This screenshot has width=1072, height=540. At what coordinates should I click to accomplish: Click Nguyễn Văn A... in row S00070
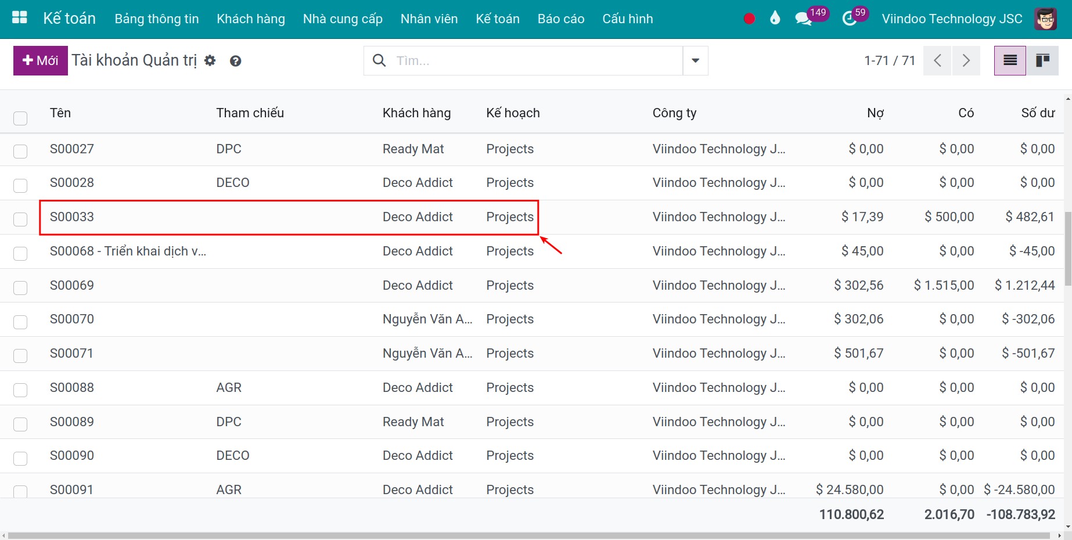(427, 319)
